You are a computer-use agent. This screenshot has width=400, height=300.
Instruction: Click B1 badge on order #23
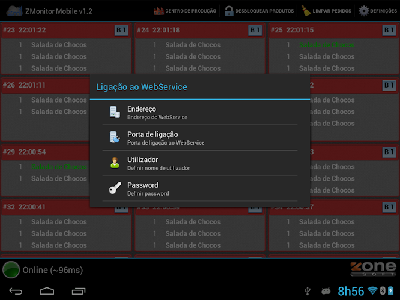(121, 30)
